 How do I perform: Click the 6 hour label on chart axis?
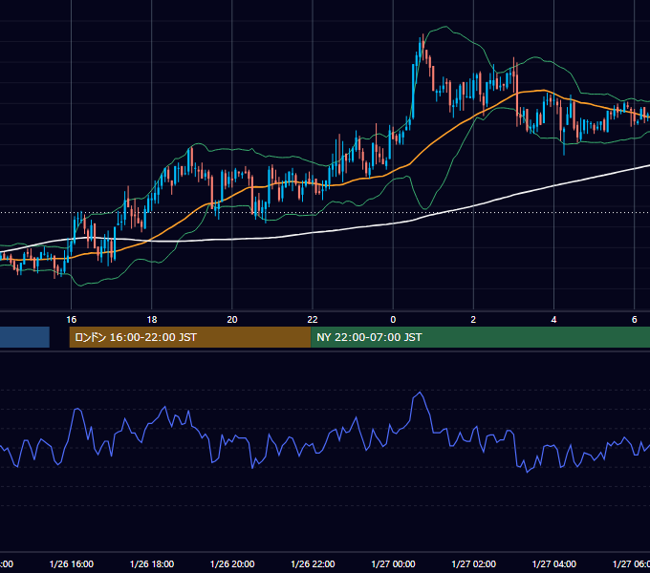pyautogui.click(x=635, y=320)
